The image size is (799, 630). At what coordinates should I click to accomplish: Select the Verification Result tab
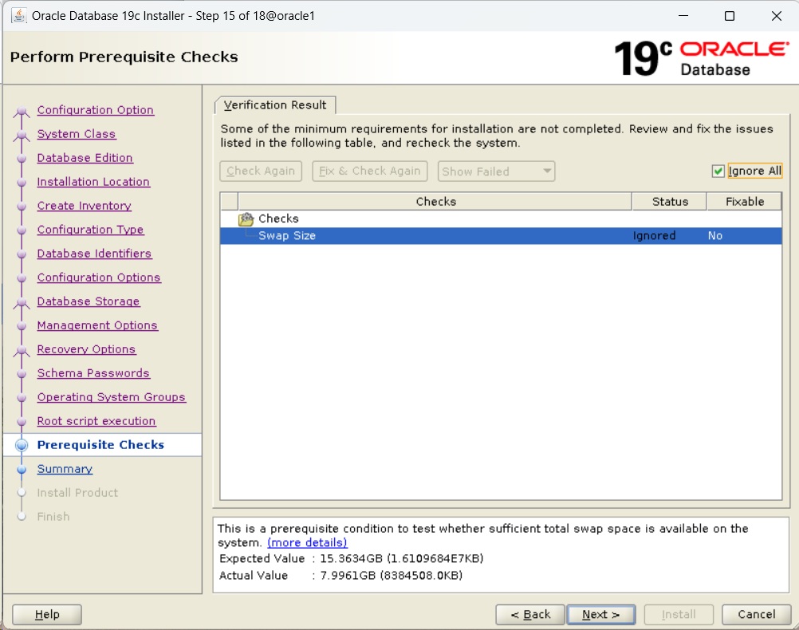click(275, 105)
